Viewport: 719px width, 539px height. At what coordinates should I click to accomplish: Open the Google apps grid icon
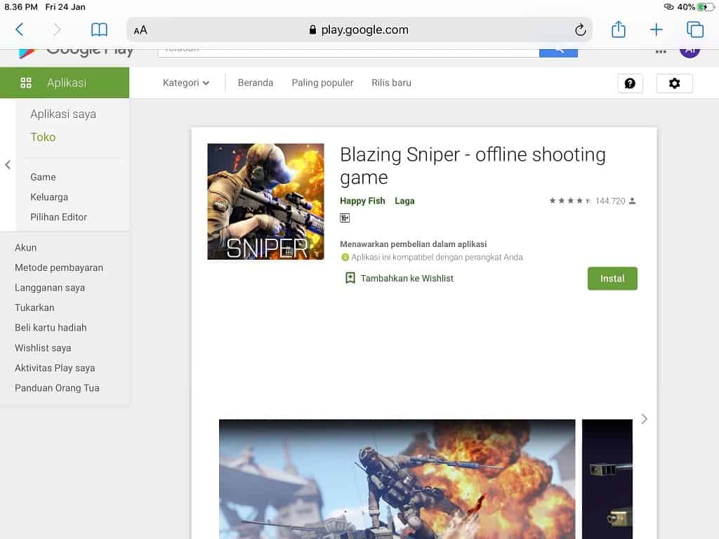pos(661,52)
